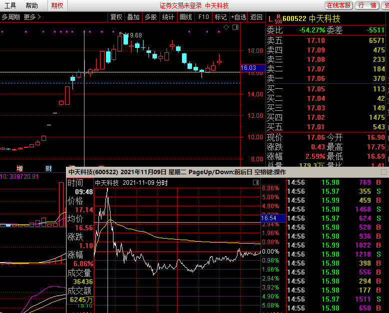Image resolution: width=389 pixels, height=313 pixels.
Task: Click the 16.03 price label on K-line axis
Action: (253, 68)
